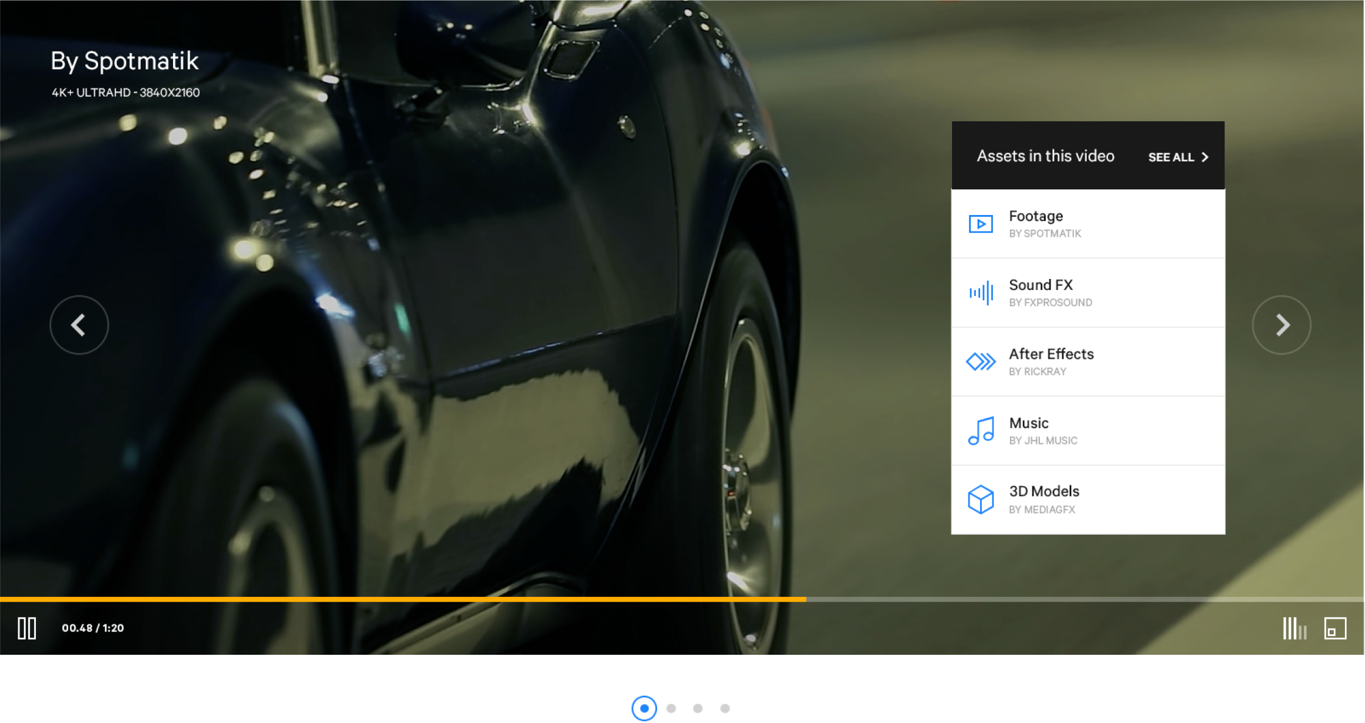The image size is (1365, 723).
Task: Seek on the orange progress bar
Action: (x=402, y=599)
